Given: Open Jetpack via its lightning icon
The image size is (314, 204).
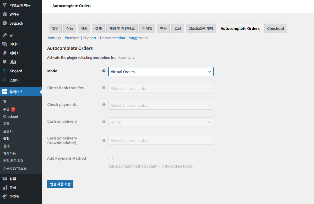Looking at the screenshot, I should [5, 23].
